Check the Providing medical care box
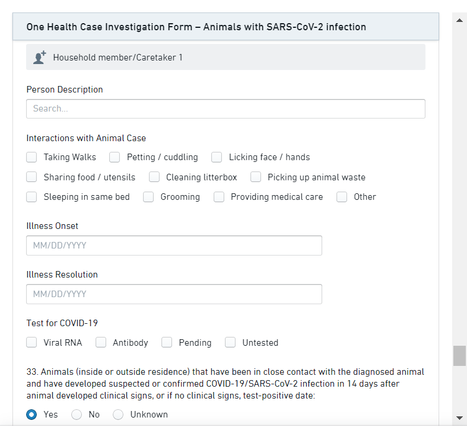The image size is (467, 427). pos(219,197)
